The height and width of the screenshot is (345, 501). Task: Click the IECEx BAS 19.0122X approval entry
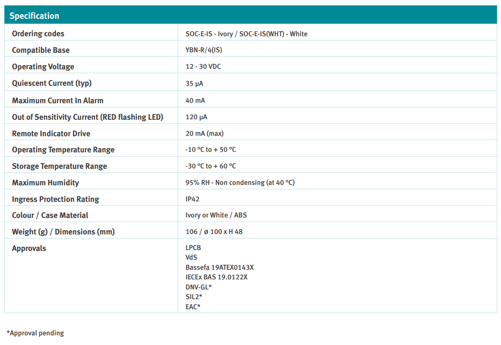coord(216,277)
